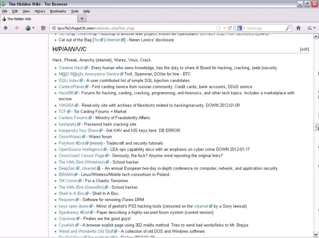This screenshot has height=238, width=319.
Task: Open Shell In A Box link
Action: pyautogui.click(x=74, y=193)
